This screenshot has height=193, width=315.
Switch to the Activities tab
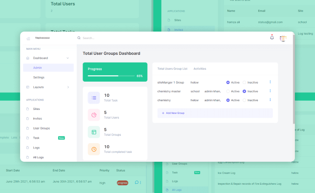click(x=200, y=68)
